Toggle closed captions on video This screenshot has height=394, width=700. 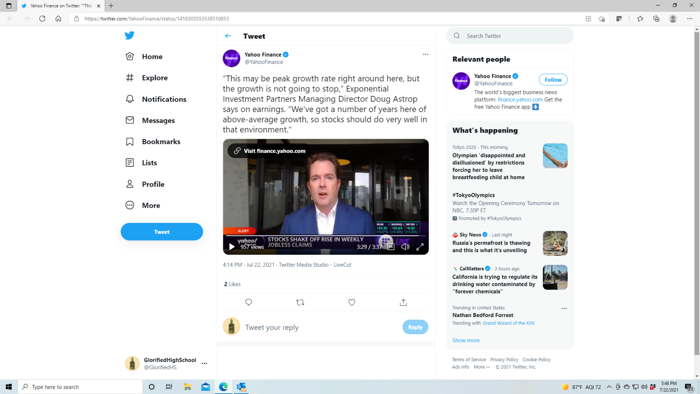[x=391, y=247]
